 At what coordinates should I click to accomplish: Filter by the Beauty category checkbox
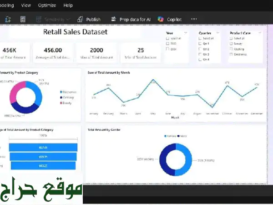tap(231, 44)
